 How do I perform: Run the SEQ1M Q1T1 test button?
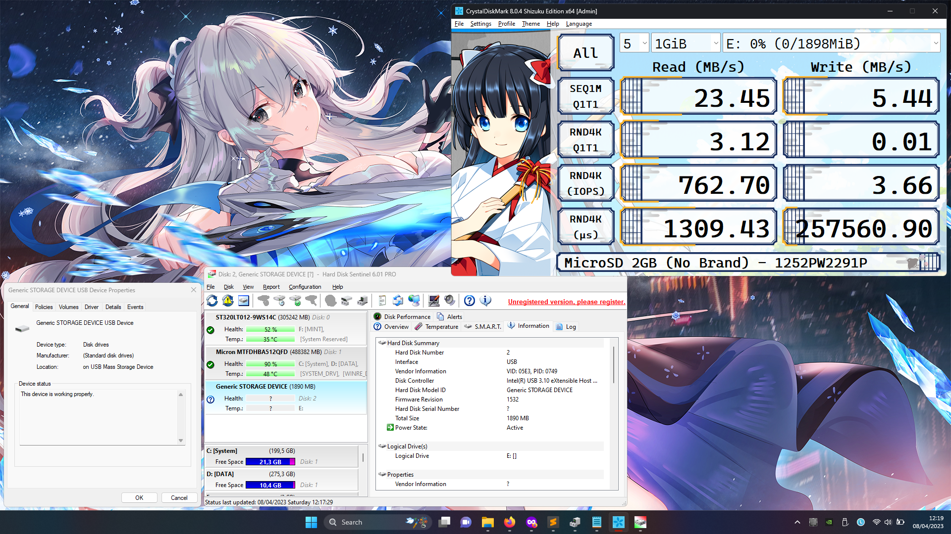(585, 96)
